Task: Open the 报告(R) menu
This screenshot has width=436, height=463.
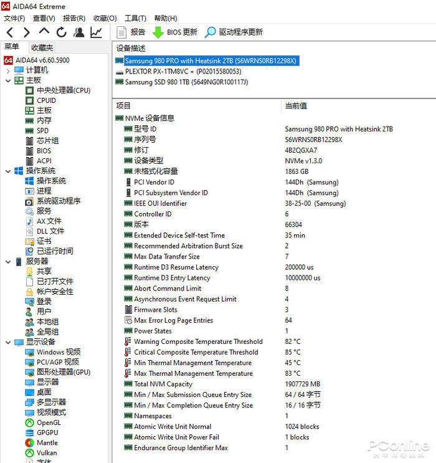Action: pyautogui.click(x=74, y=18)
